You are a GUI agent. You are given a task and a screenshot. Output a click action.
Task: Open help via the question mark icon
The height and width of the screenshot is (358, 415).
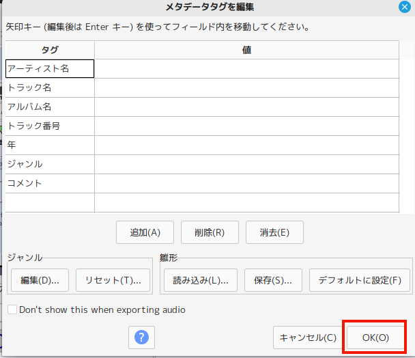tap(141, 337)
